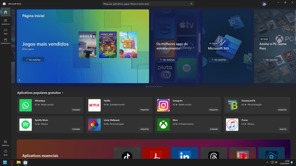296x166 pixels.
Task: Click the Lively Wallpaper app icon
Action: 95,124
